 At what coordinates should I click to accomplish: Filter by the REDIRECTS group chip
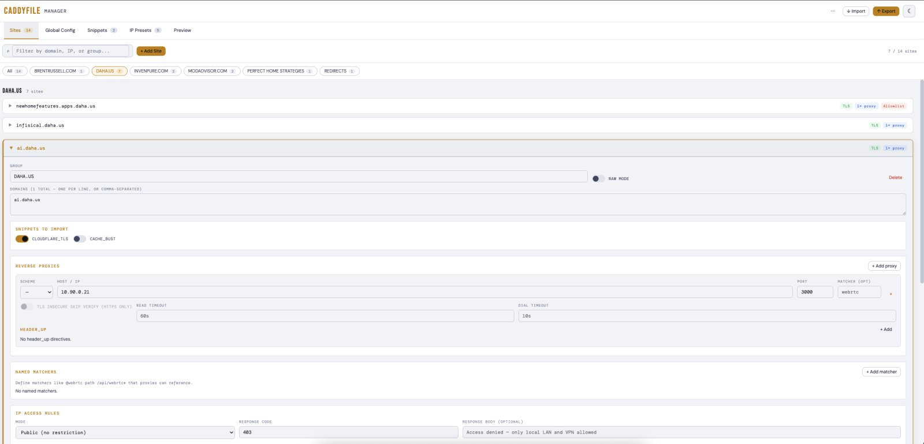click(340, 71)
